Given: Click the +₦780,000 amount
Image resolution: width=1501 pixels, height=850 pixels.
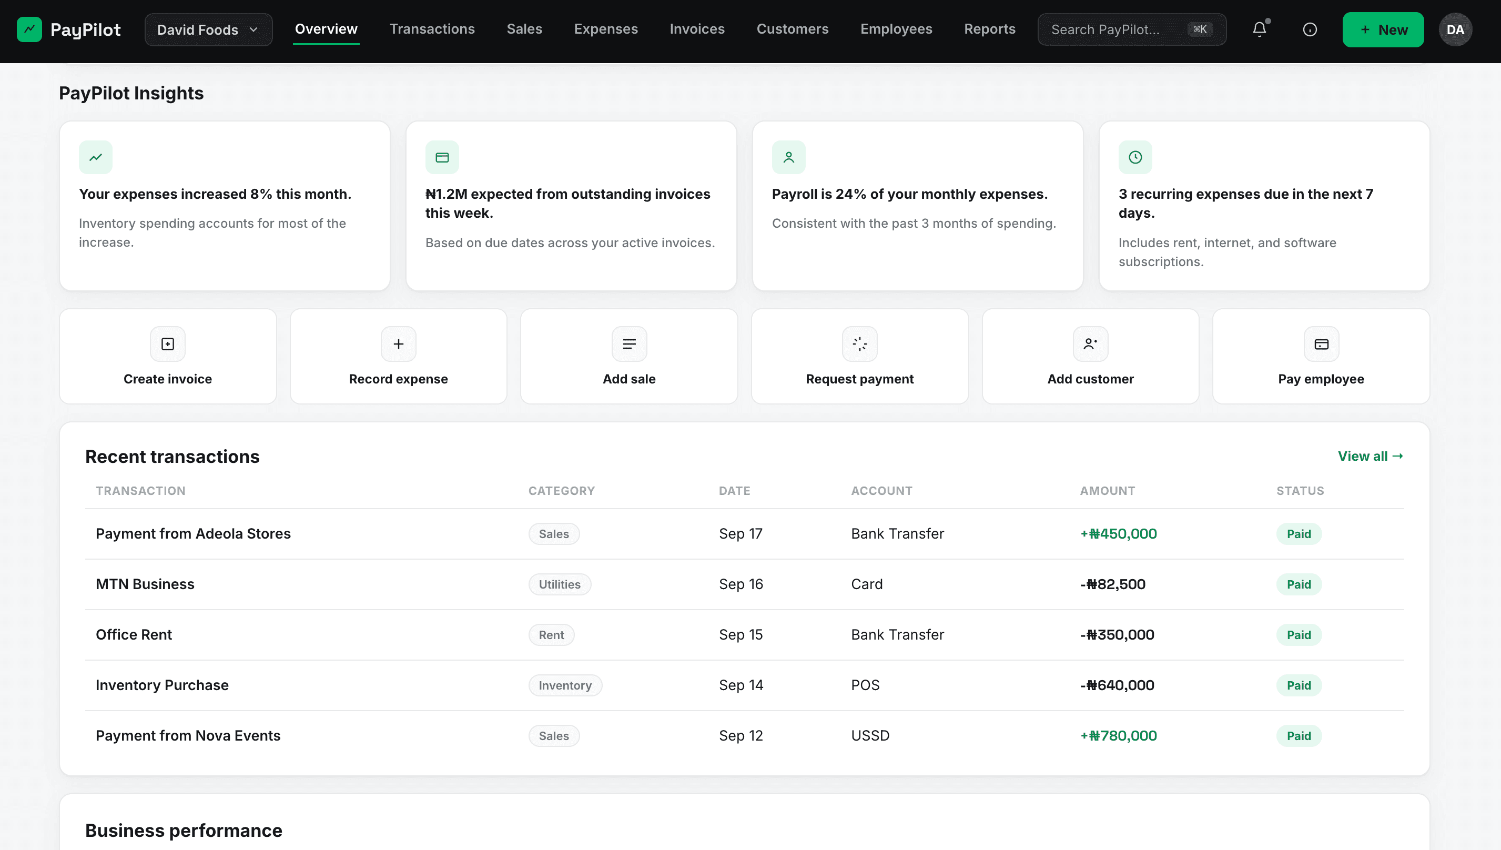Looking at the screenshot, I should (x=1118, y=735).
